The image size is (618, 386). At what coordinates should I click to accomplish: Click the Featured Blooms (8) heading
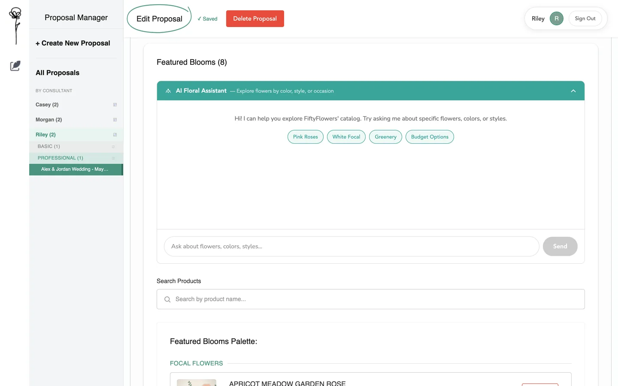click(x=192, y=62)
